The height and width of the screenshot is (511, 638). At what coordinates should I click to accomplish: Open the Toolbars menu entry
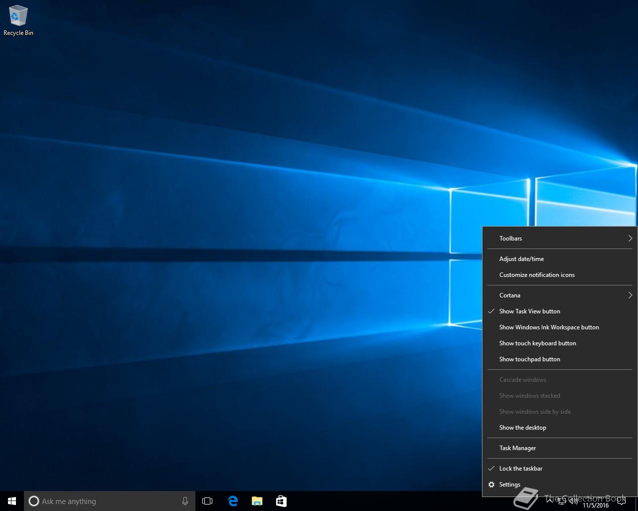tap(560, 239)
